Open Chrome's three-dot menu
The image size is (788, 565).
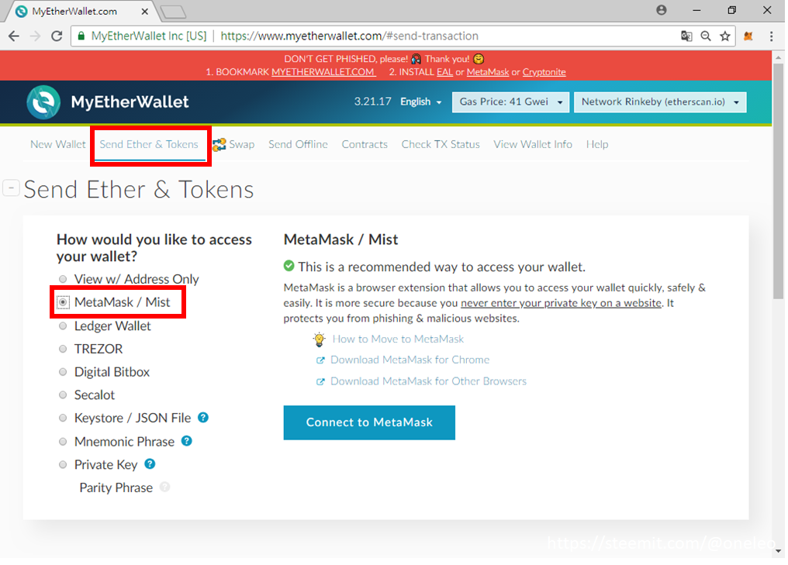point(771,36)
